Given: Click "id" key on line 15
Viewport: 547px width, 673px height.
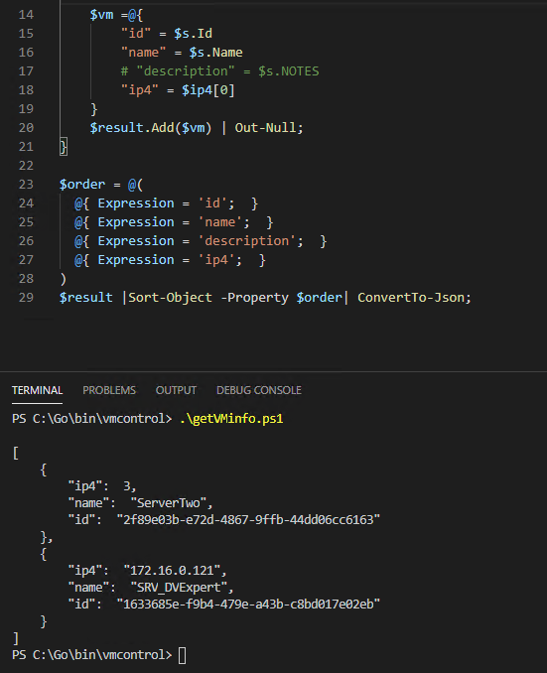Looking at the screenshot, I should coord(136,34).
